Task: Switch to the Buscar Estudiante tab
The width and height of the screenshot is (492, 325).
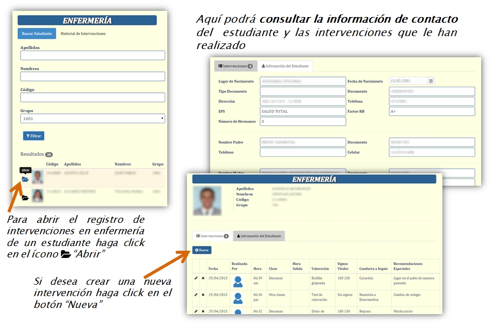Action: coord(37,34)
